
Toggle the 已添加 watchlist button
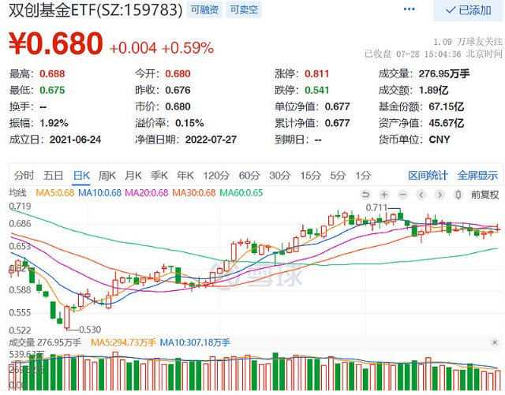pyautogui.click(x=468, y=10)
